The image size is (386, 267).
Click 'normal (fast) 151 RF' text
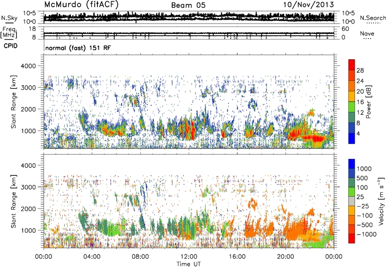pos(78,48)
